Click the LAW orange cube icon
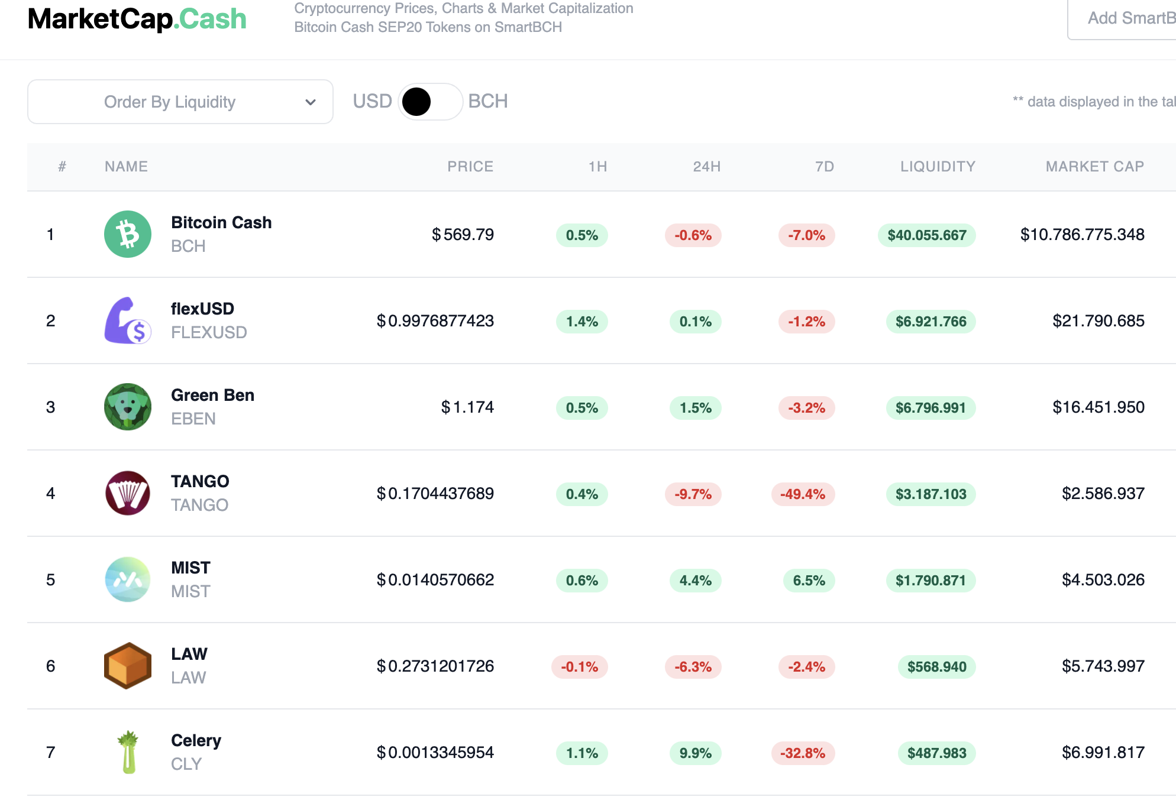The width and height of the screenshot is (1176, 797). pyautogui.click(x=128, y=666)
